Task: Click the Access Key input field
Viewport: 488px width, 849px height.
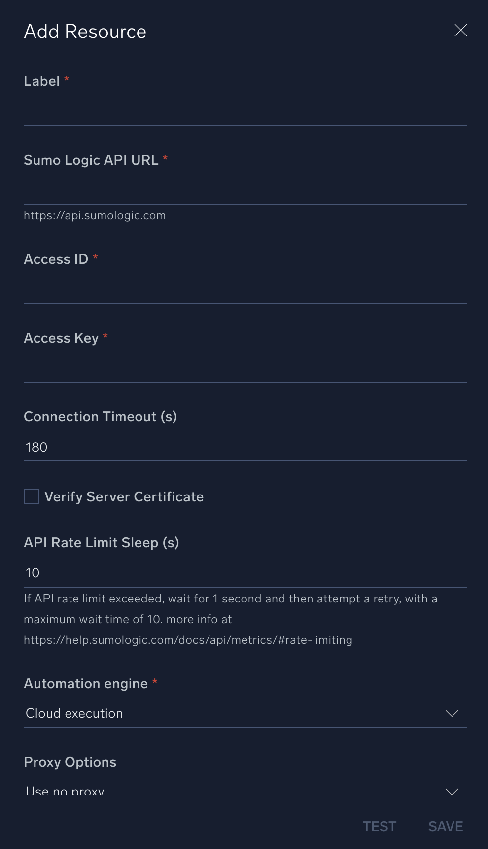Action: 245,368
